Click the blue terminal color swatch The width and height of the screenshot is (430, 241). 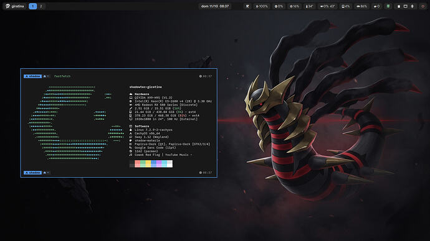153,164
